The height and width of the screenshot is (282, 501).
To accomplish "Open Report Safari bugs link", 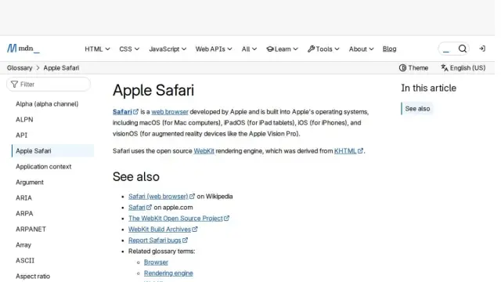I will tap(158, 240).
